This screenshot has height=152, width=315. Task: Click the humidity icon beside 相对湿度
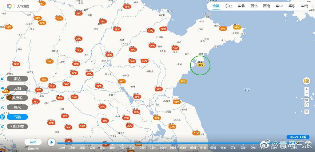(2, 127)
